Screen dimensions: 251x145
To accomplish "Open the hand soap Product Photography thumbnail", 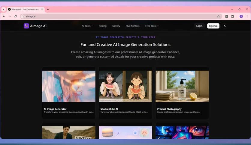I will pyautogui.click(x=182, y=86).
